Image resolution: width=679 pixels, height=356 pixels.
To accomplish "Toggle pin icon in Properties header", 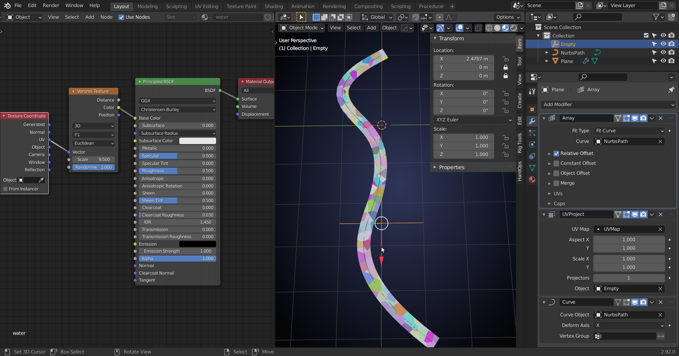I will 671,90.
